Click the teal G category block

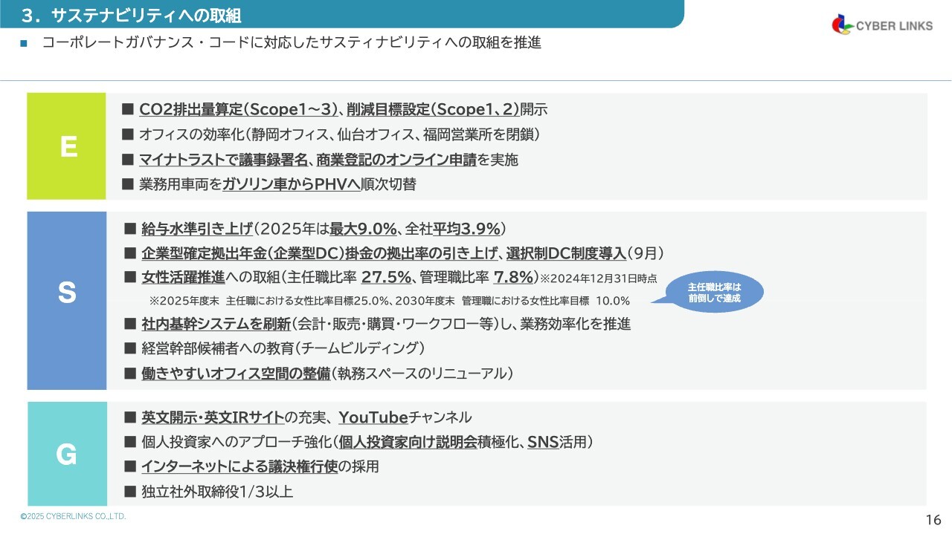point(67,454)
